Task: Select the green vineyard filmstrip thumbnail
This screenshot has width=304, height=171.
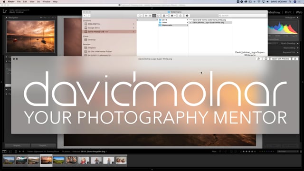Action: (59, 161)
